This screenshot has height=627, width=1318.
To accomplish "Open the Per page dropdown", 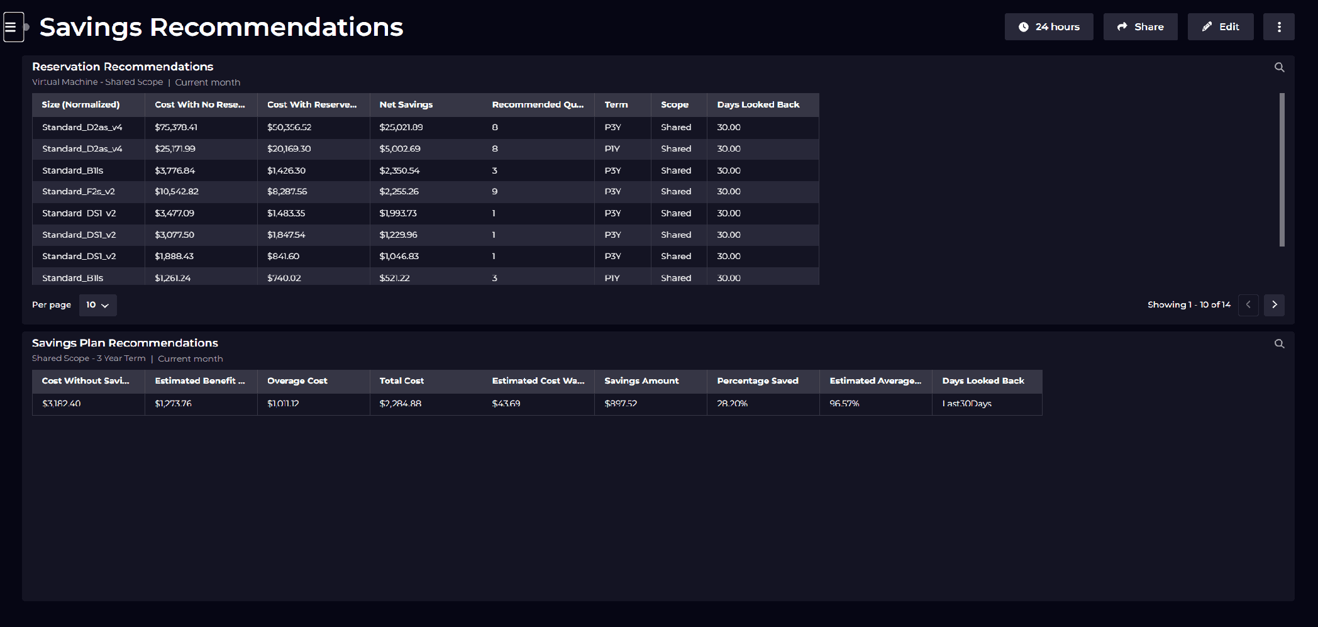I will pos(97,304).
